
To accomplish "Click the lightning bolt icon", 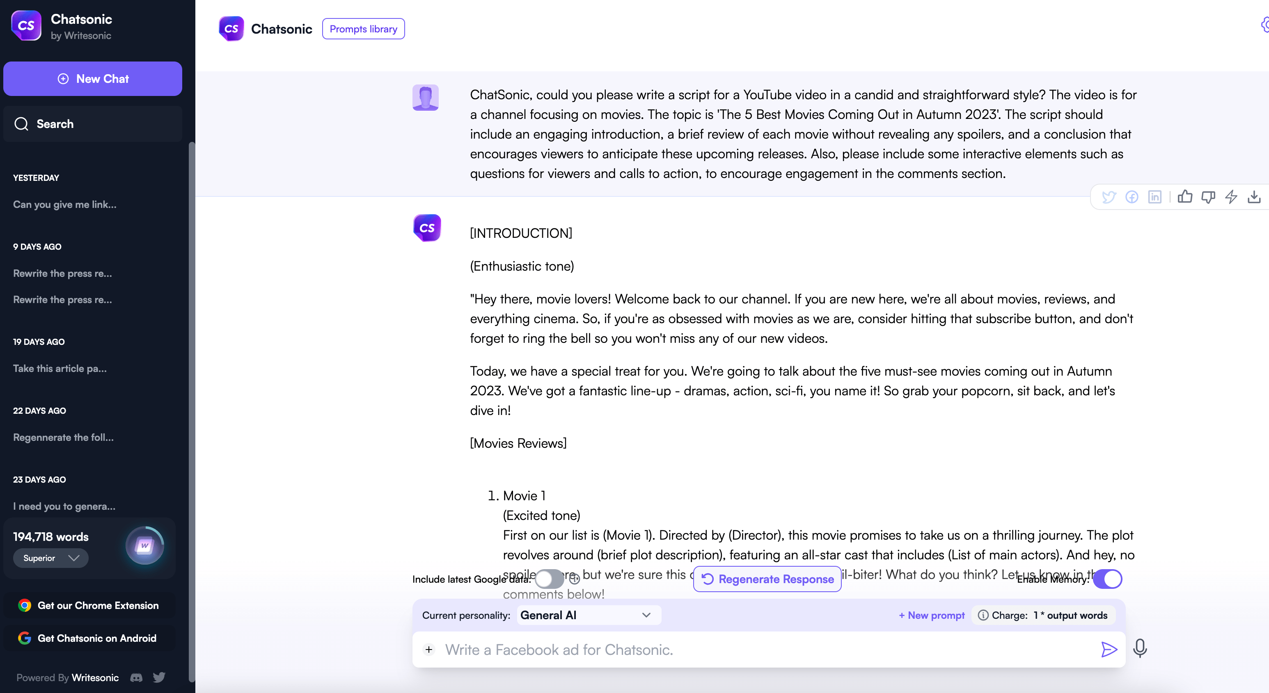I will (x=1231, y=197).
